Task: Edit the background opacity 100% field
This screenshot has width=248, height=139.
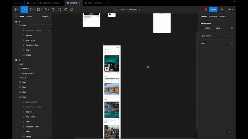Action: coord(218,28)
